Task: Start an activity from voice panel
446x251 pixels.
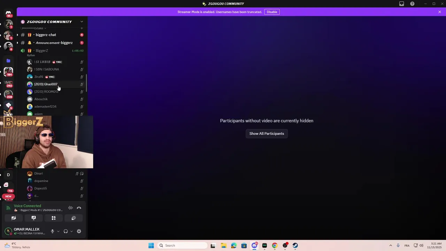Action: [54, 218]
